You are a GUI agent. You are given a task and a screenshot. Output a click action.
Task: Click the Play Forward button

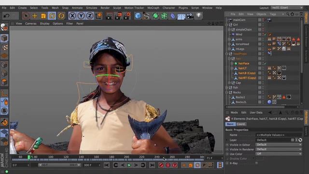coord(129,165)
